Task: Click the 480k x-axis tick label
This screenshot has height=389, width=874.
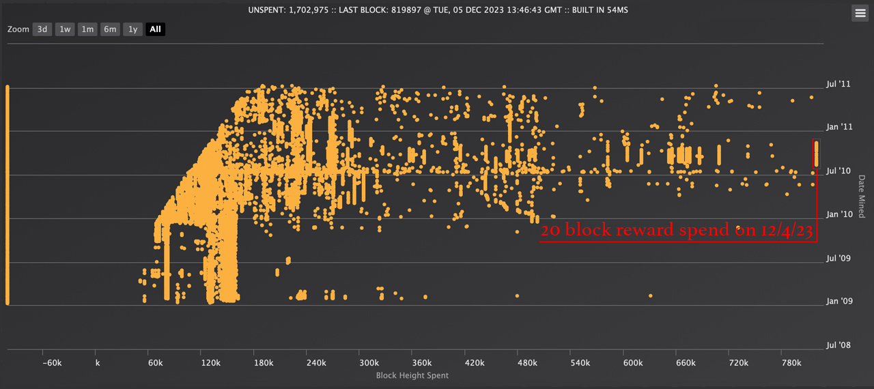Action: pyautogui.click(x=526, y=363)
